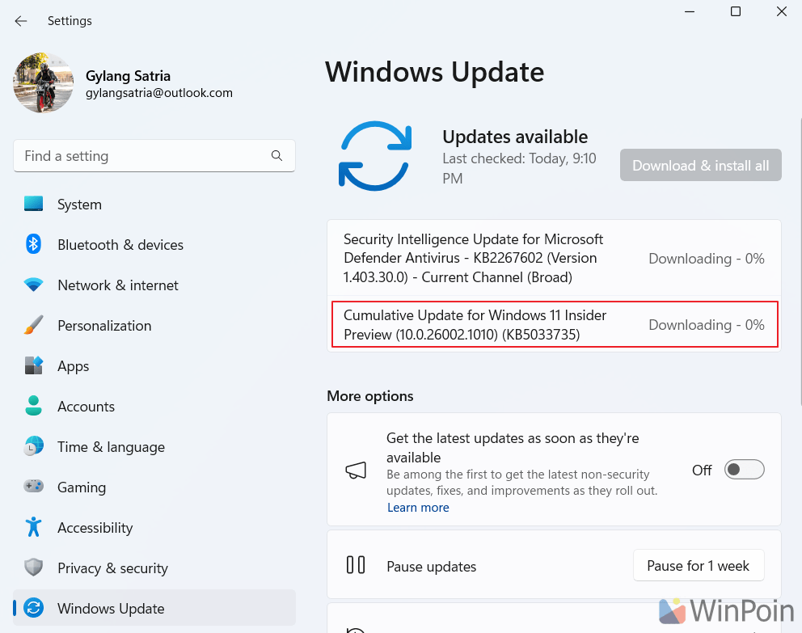
Task: Click the Personalization paintbrush icon
Action: (x=33, y=326)
